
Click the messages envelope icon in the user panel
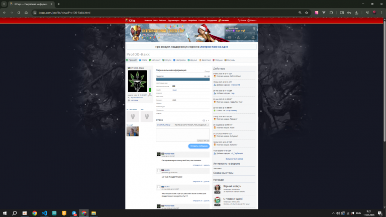click(x=229, y=37)
